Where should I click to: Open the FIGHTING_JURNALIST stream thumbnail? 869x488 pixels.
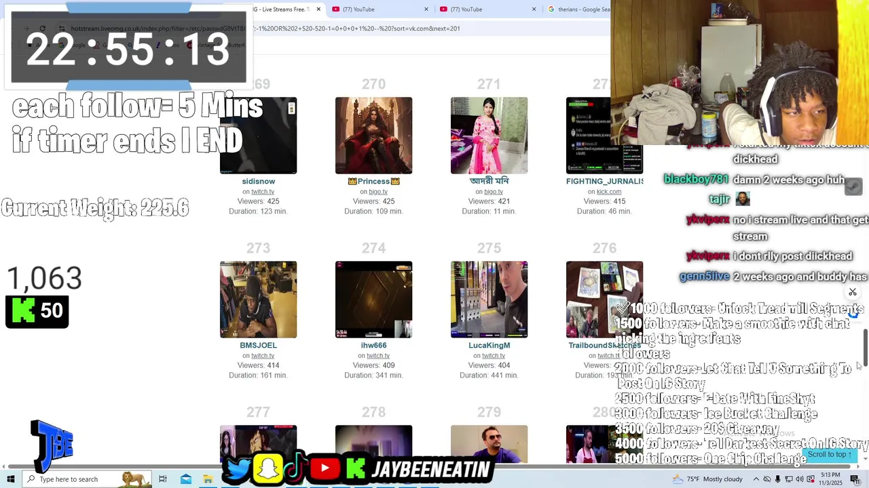(604, 136)
